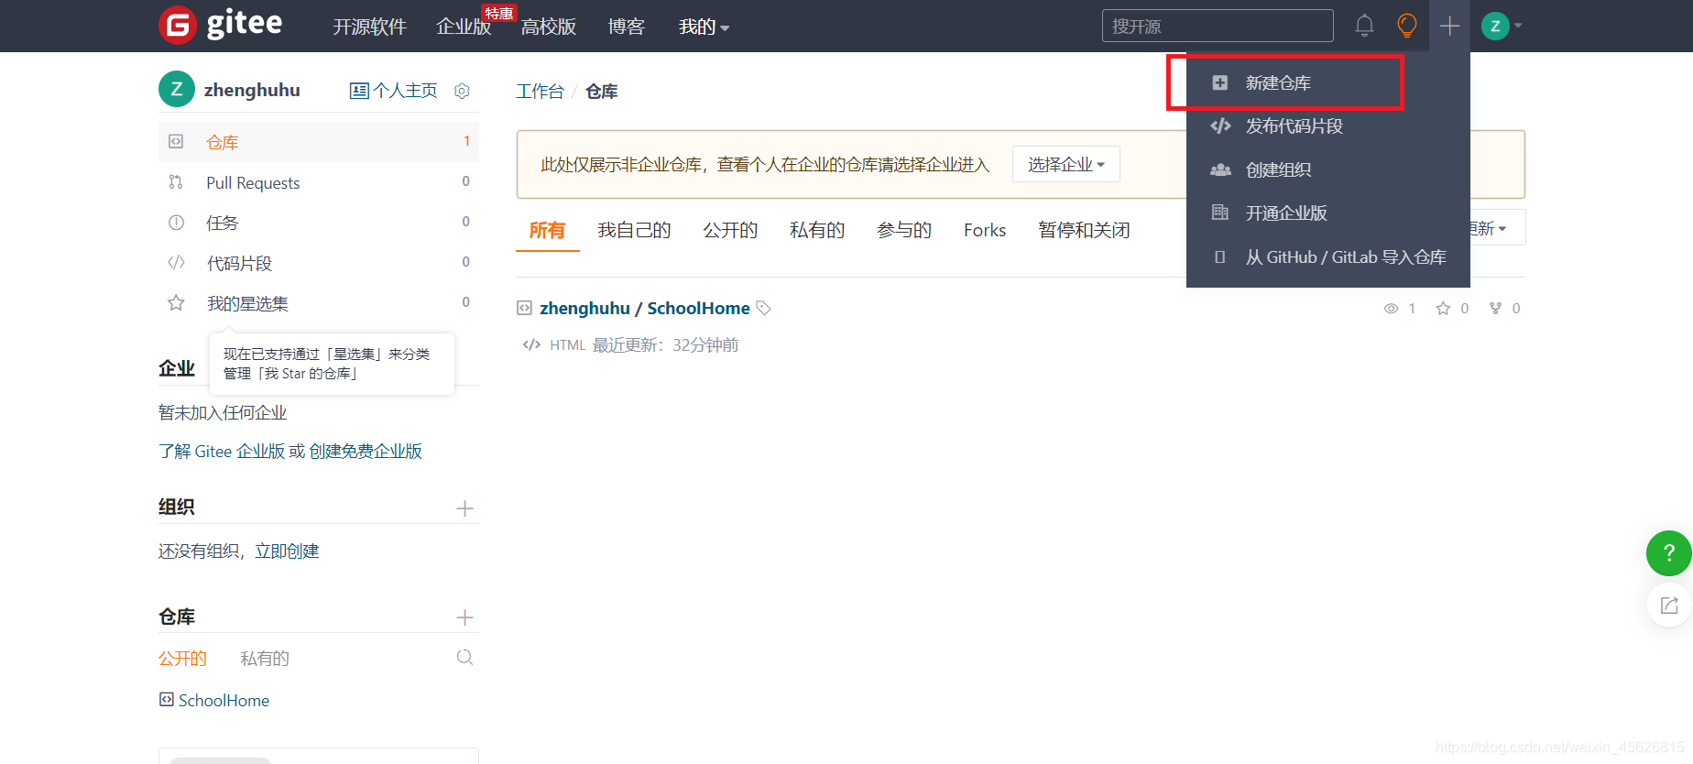Open the notifications bell
Viewport: 1693px width, 764px height.
click(1364, 26)
